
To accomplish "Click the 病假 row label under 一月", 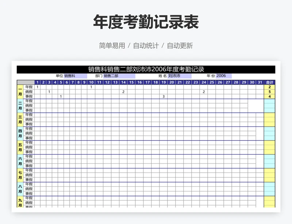I will coord(29,92).
